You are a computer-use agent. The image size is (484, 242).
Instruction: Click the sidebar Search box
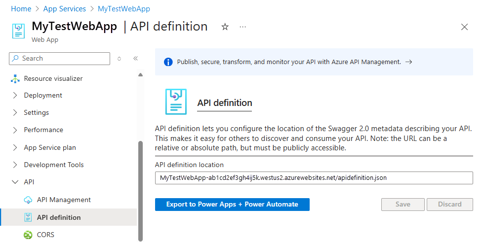60,59
